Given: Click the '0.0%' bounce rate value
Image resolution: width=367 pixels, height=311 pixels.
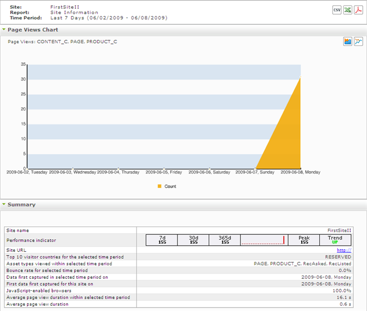Looking at the screenshot, I should point(345,270).
